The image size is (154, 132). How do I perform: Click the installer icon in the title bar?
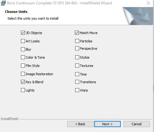[x=3, y=3]
